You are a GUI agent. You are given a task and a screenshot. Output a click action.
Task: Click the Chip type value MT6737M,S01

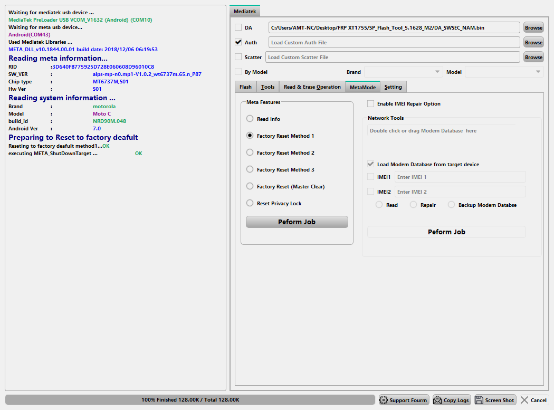(x=111, y=82)
